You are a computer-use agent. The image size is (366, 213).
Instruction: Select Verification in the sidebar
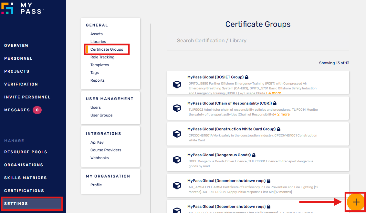pos(21,84)
